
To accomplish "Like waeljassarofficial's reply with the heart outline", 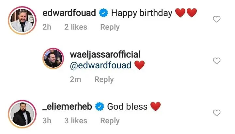I will pos(217,61).
